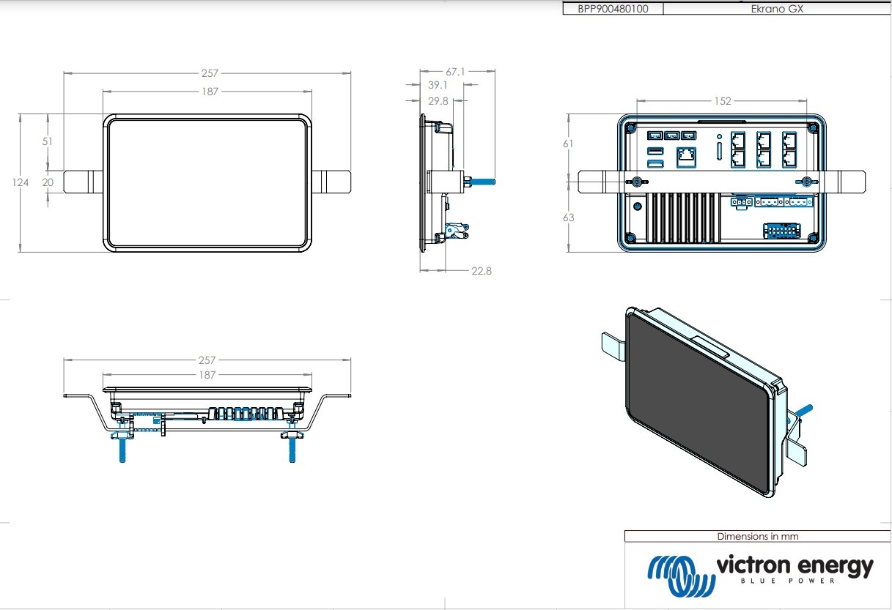Click the "Ekrano GX" title cell
The image size is (892, 610).
[778, 9]
